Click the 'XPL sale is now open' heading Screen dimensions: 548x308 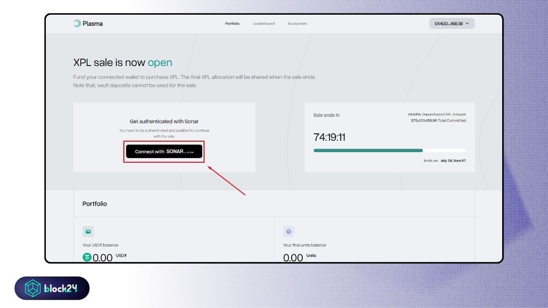pyautogui.click(x=123, y=62)
